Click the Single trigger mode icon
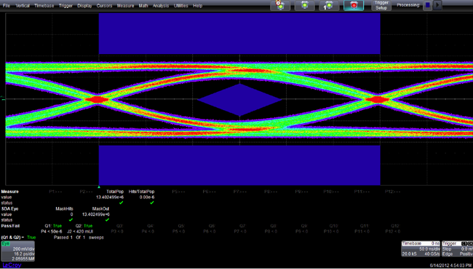 click(x=329, y=5)
